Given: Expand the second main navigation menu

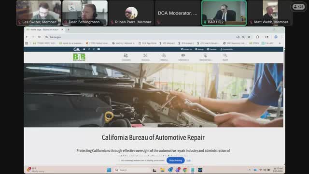Looking at the screenshot, I should coord(145,57).
